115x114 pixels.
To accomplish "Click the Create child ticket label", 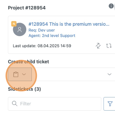I will click(x=29, y=62).
